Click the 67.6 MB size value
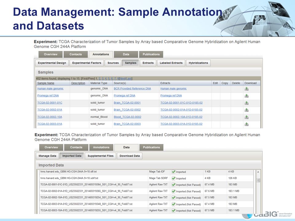295x221 pixels. [209, 191]
